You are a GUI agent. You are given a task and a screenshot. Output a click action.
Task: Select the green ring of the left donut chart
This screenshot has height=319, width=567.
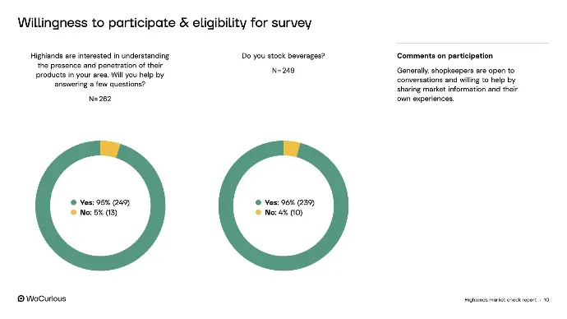point(43,206)
